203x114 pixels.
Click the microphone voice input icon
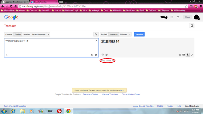coord(7,55)
